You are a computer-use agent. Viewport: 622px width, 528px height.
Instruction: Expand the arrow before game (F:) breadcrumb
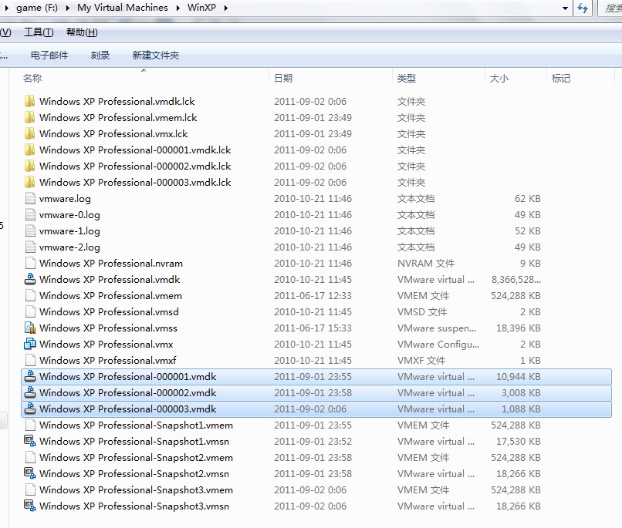[6, 8]
